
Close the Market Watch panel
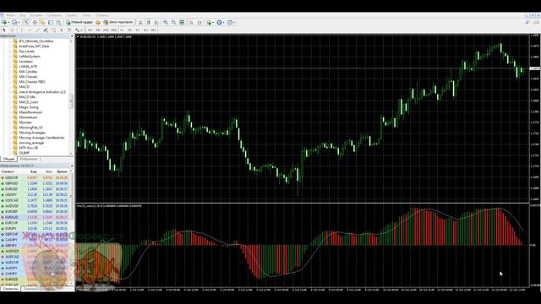(72, 166)
